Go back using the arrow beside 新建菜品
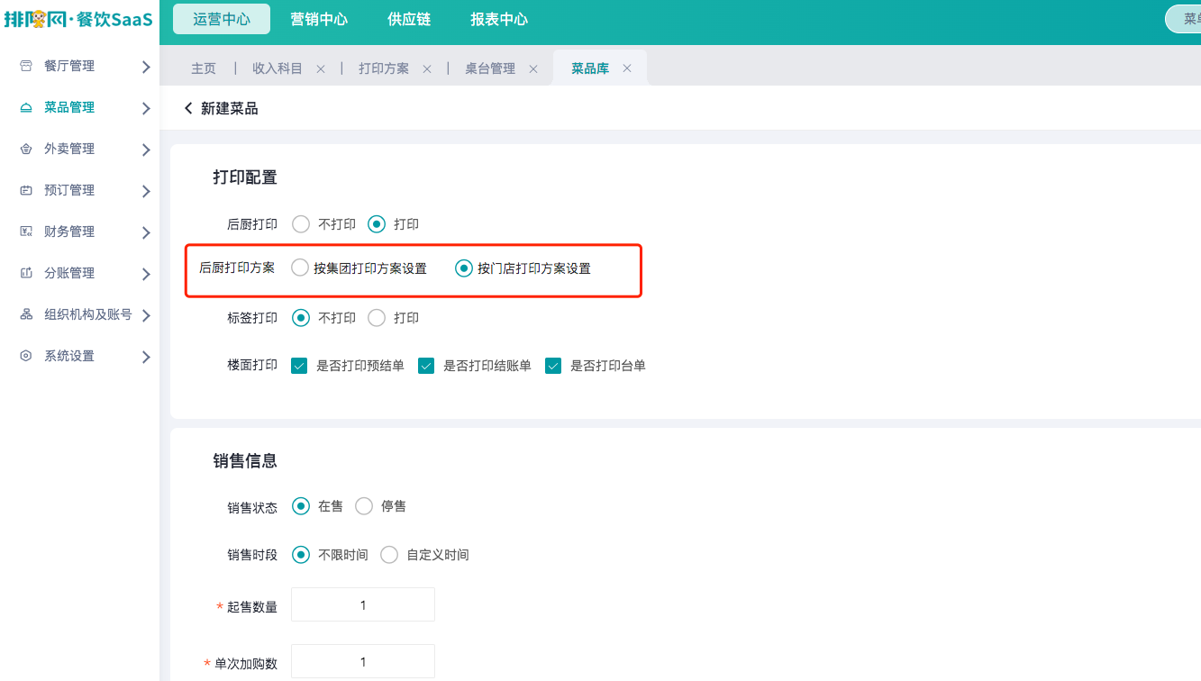This screenshot has height=681, width=1201. [x=188, y=108]
